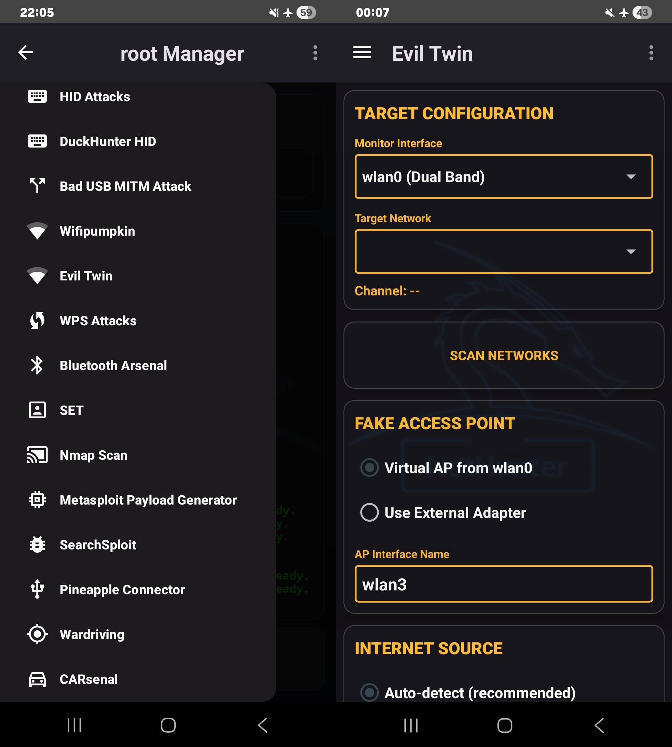The height and width of the screenshot is (747, 672).
Task: Open the DuckHunter HID menu entry
Action: coord(138,141)
